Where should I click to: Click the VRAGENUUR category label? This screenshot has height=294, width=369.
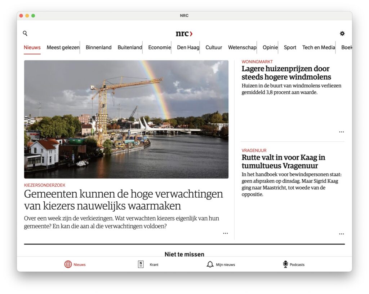point(254,150)
